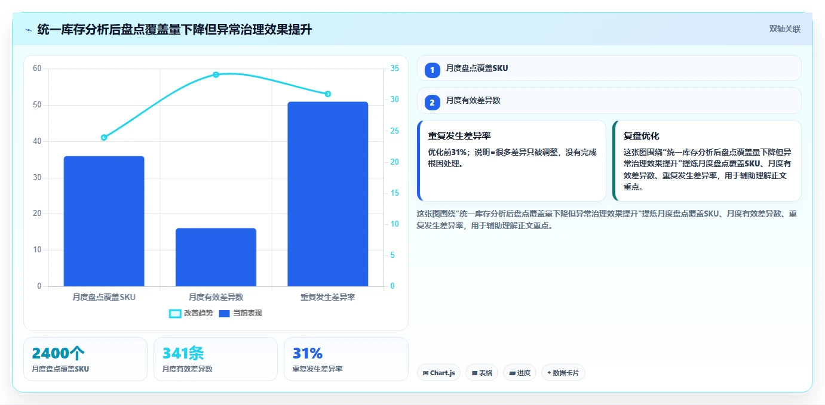Click the number 2 badge

pyautogui.click(x=432, y=102)
